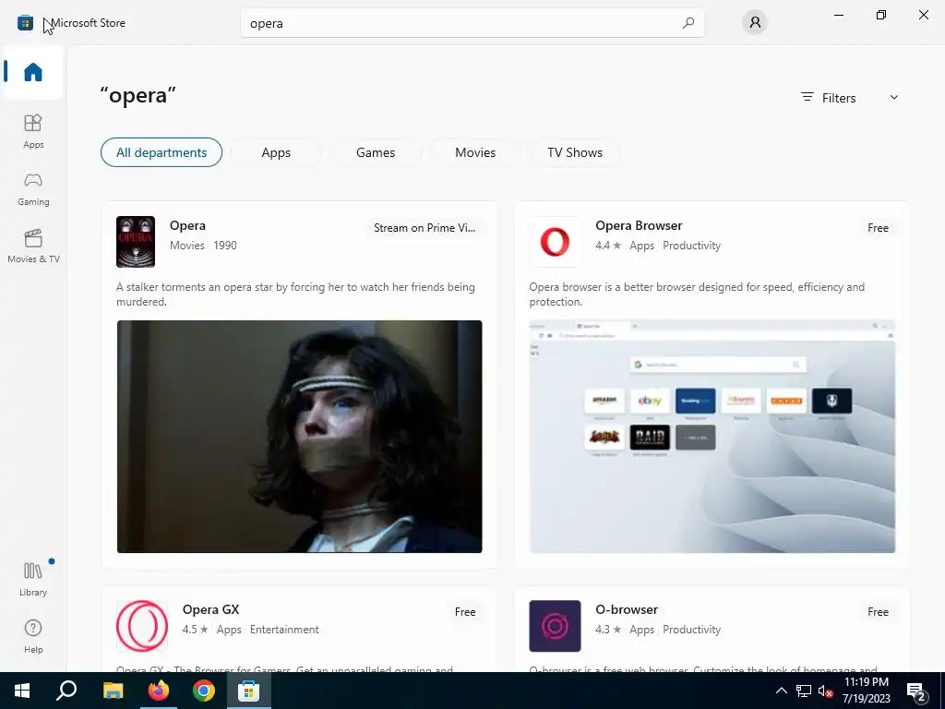Click the Opera movie poster icon
945x709 pixels.
pyautogui.click(x=136, y=241)
